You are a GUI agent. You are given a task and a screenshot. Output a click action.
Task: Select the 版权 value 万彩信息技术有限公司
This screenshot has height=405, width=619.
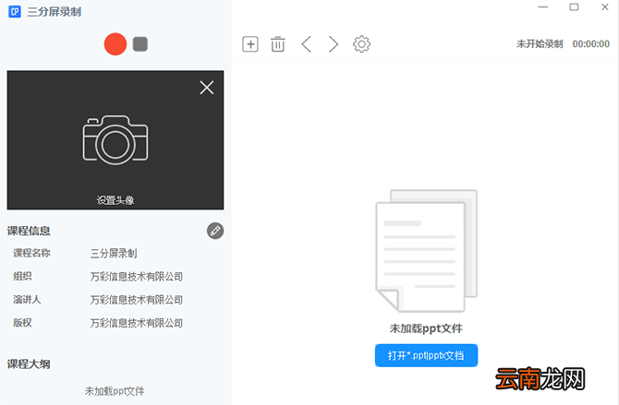[x=137, y=323]
